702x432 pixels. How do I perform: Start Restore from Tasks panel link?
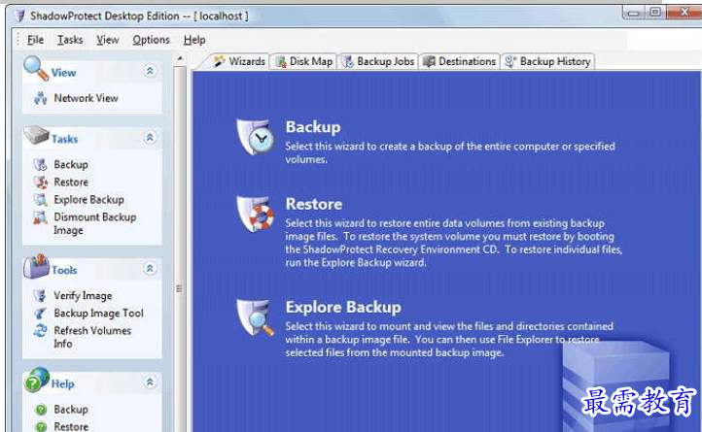click(71, 182)
